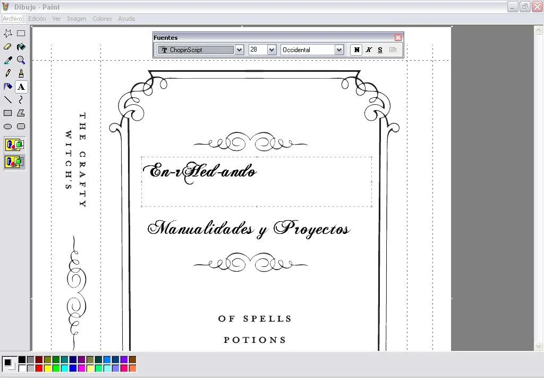Enable underline text formatting
This screenshot has width=544, height=378.
380,49
